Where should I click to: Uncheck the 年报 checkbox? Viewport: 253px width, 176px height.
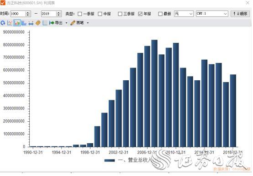point(140,14)
